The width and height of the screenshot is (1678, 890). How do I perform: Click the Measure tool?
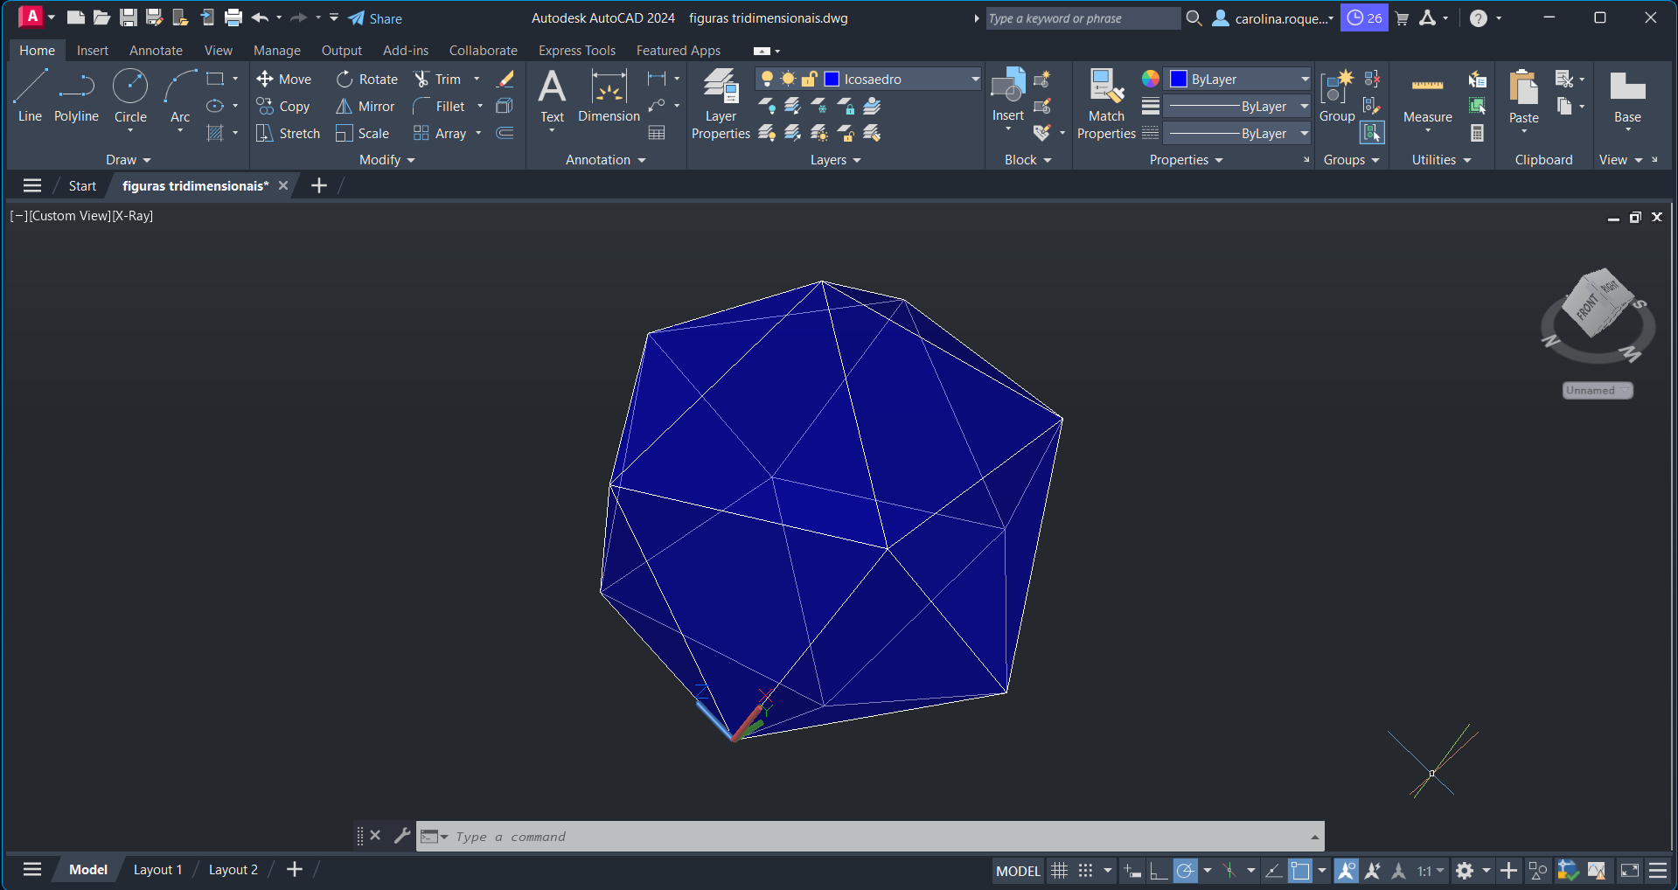tap(1427, 96)
